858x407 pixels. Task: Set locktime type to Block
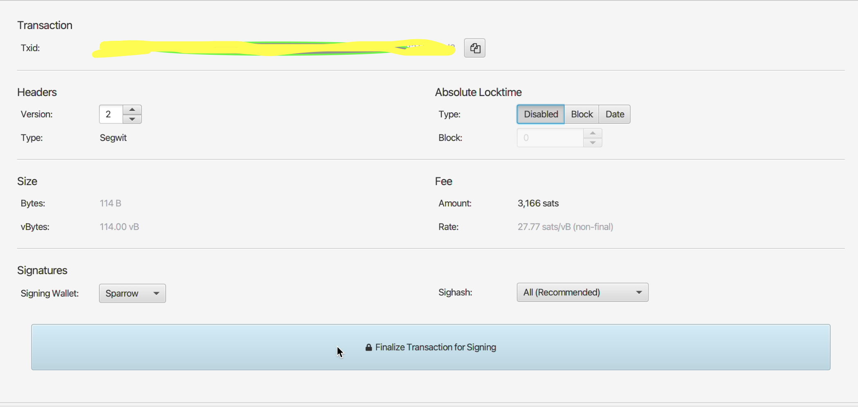[582, 114]
